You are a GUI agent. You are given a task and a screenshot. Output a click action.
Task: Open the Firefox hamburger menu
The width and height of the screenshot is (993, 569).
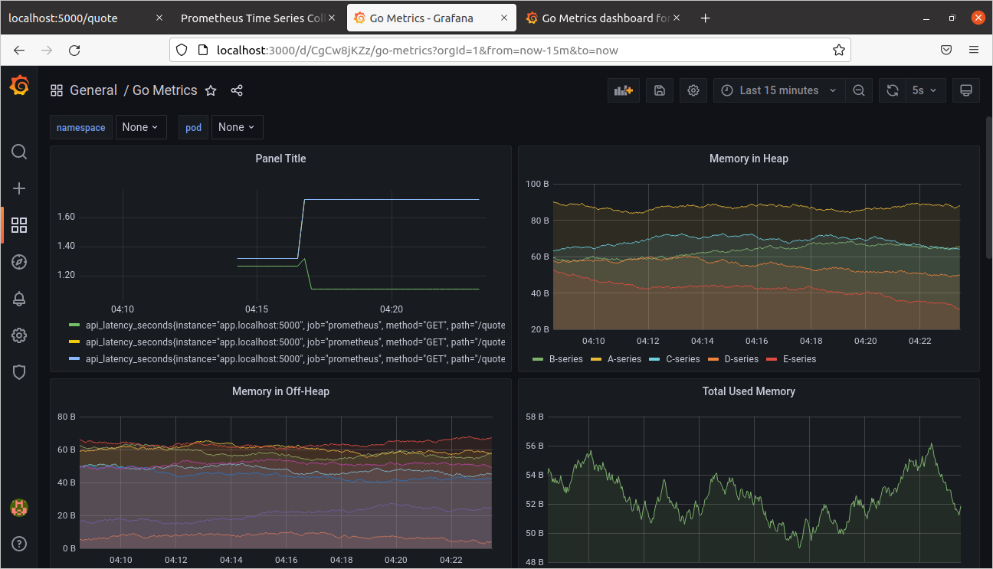coord(974,50)
